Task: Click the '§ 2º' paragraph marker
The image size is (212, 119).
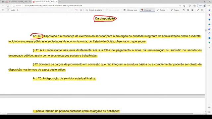Action: tap(35, 64)
